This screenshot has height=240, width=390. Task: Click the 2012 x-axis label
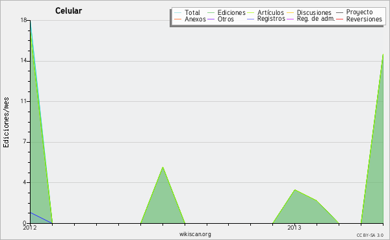click(30, 228)
